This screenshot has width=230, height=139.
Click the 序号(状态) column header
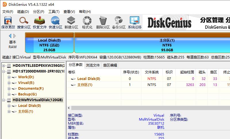(131, 72)
